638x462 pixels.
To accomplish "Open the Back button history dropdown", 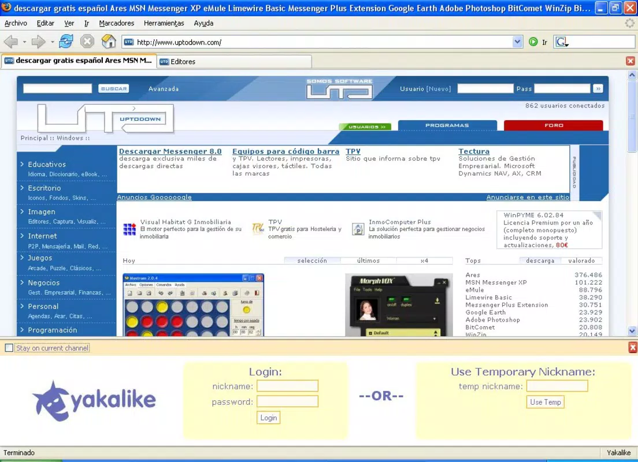I will click(x=24, y=42).
